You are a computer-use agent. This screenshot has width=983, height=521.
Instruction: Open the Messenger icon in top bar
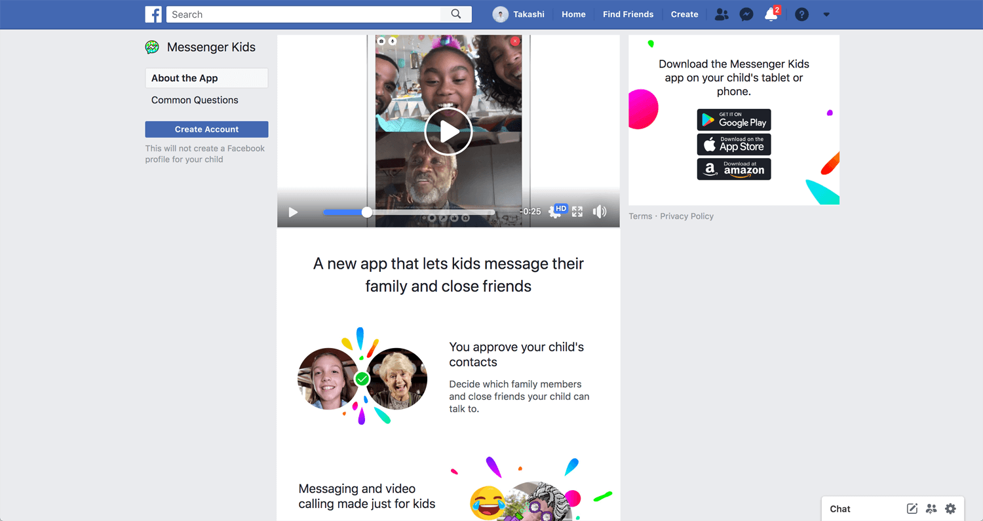[746, 14]
